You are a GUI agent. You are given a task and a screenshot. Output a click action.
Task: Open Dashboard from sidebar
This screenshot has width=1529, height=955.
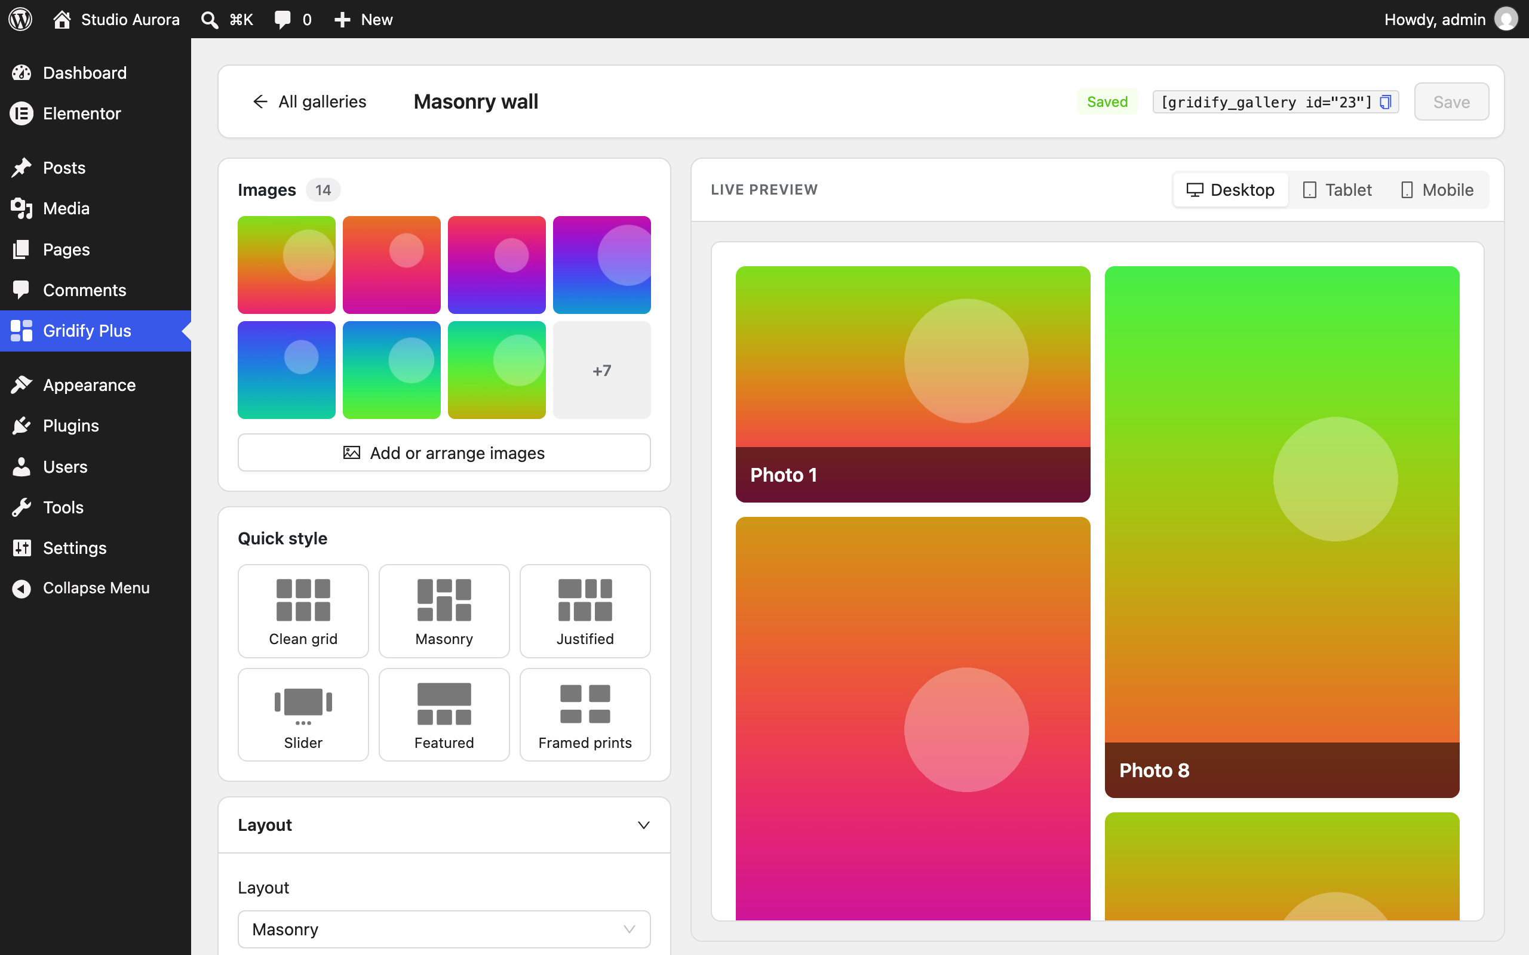pos(96,73)
